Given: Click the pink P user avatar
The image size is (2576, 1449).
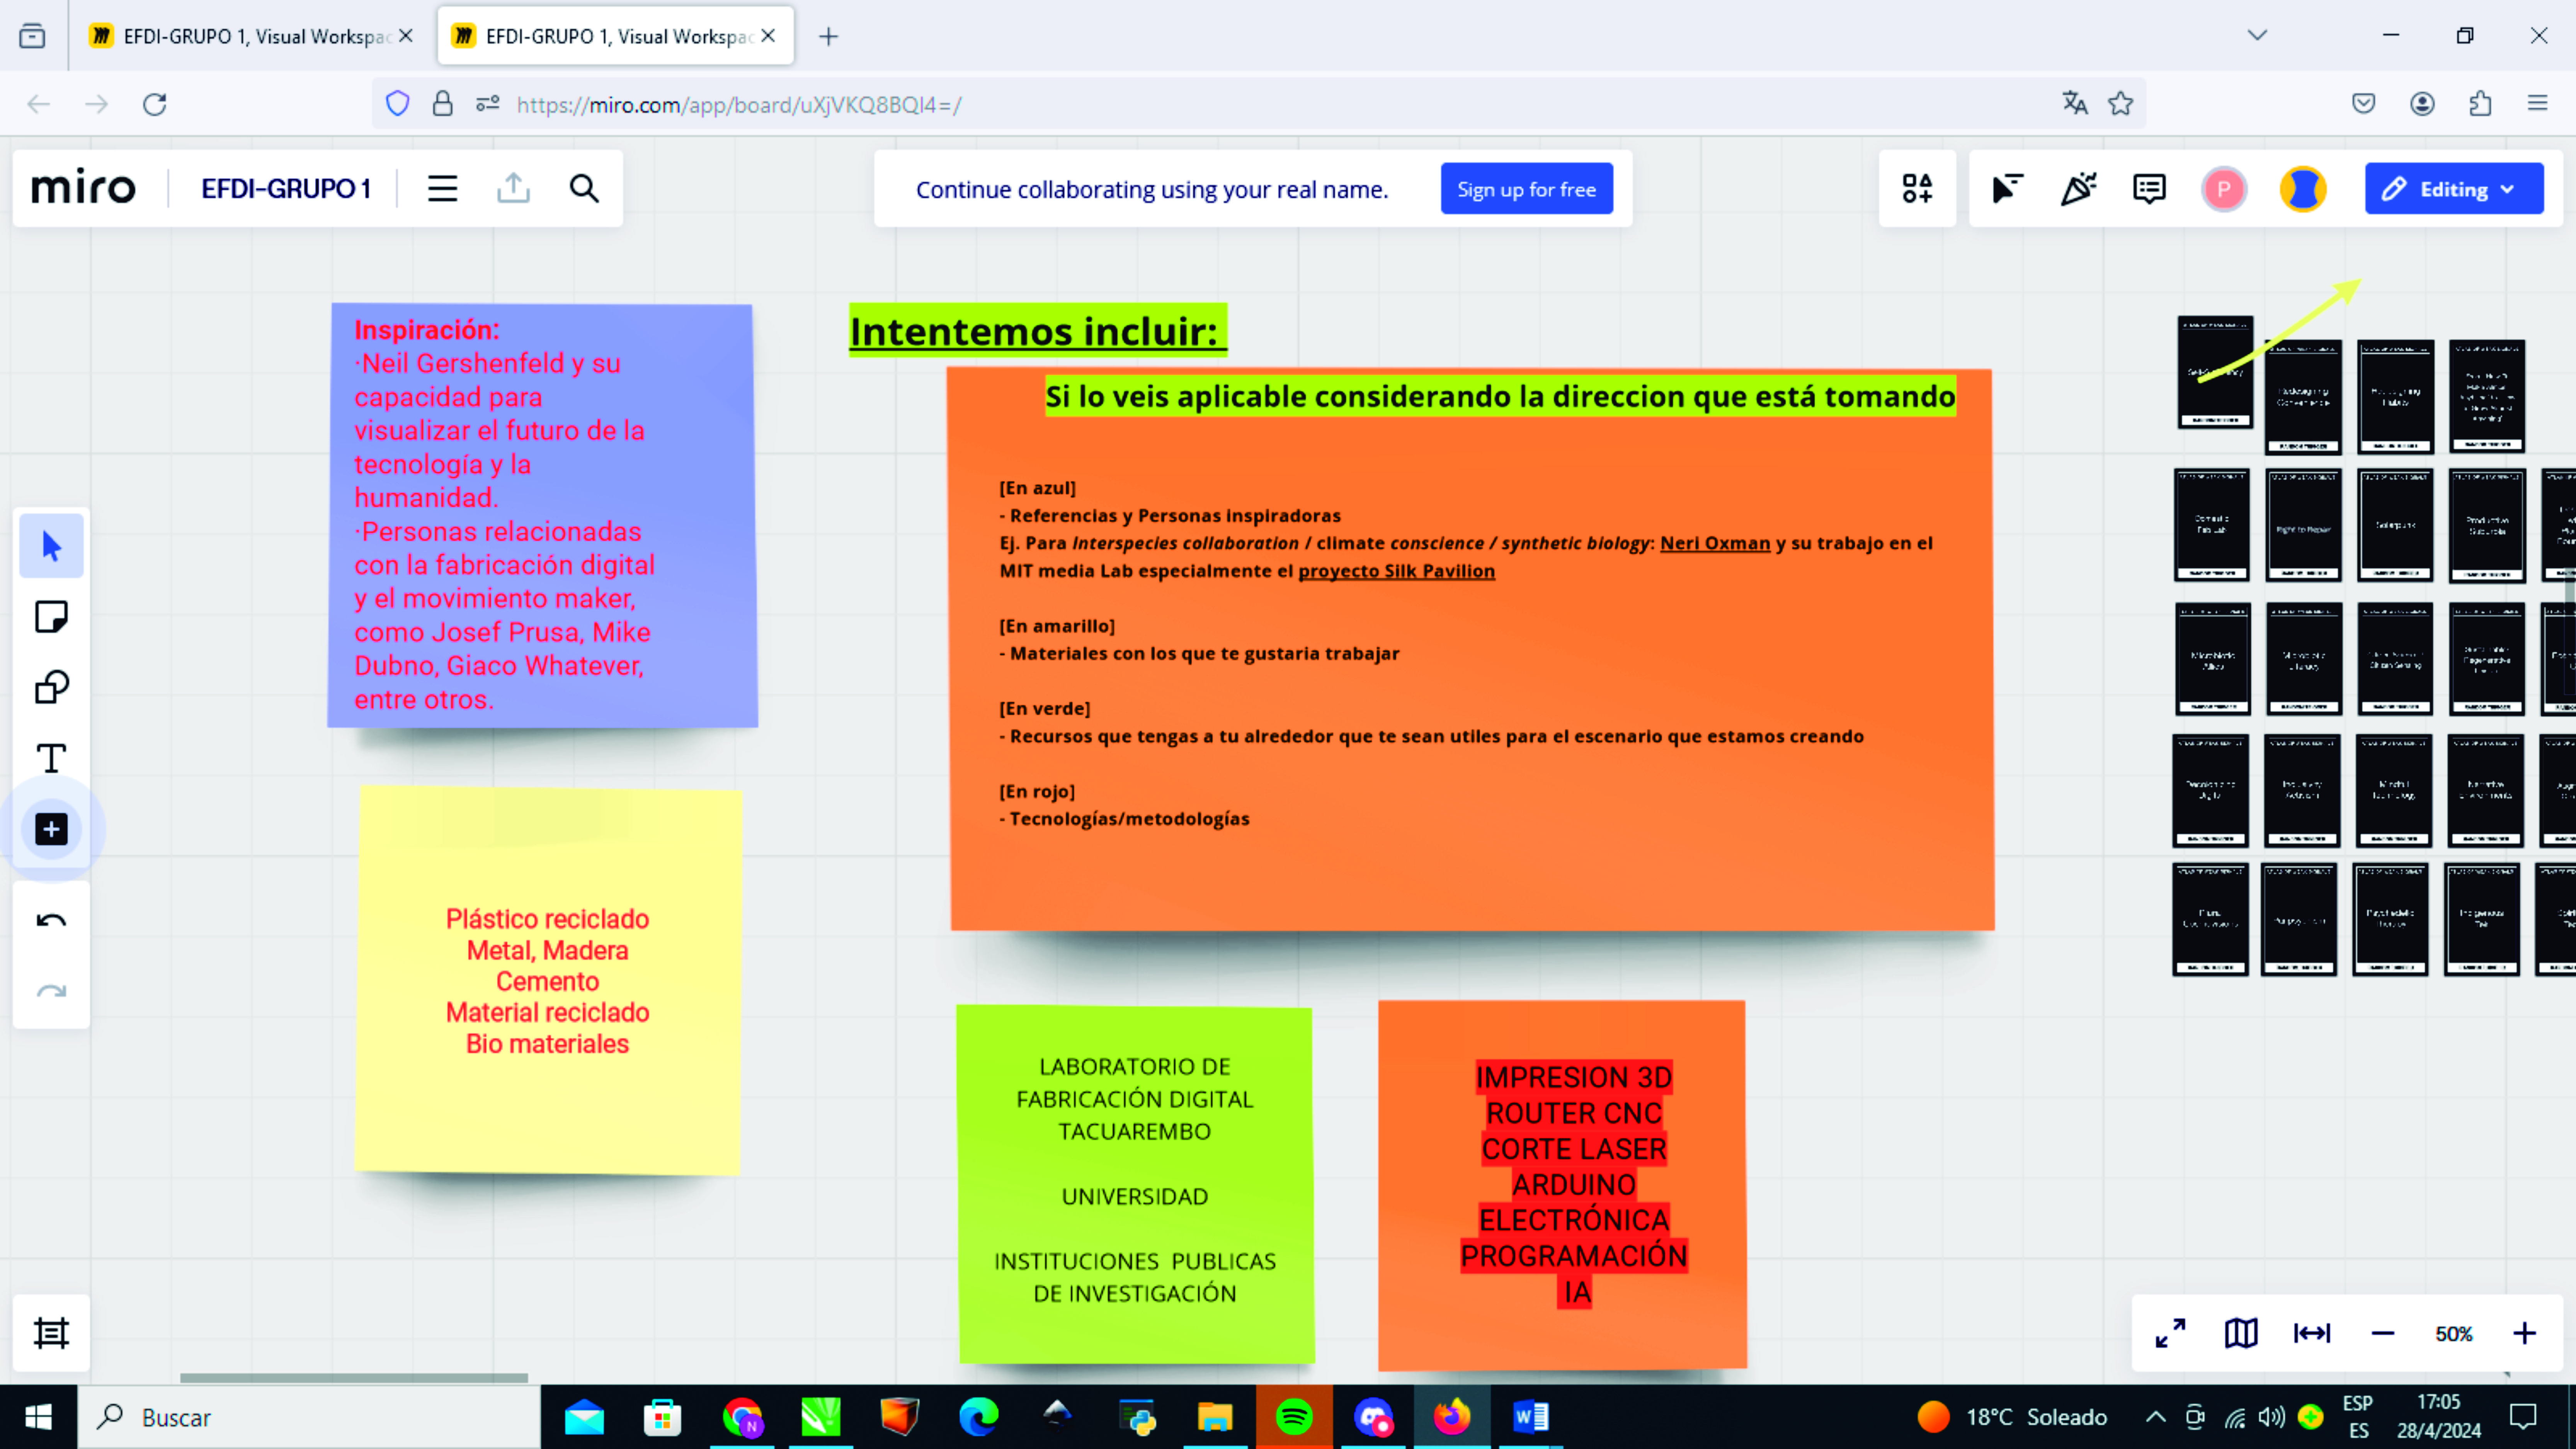Looking at the screenshot, I should tap(2224, 189).
